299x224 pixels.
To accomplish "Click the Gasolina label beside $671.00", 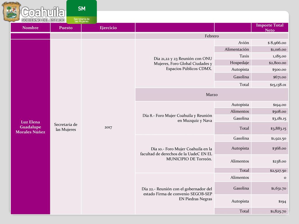I will [241, 77].
